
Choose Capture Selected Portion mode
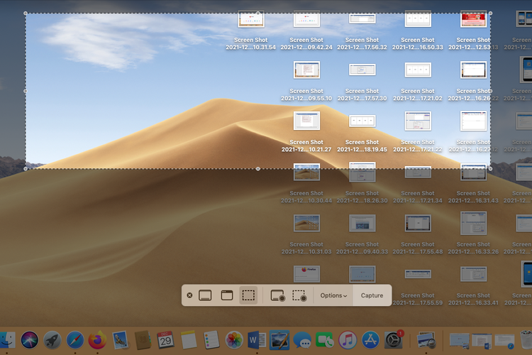pyautogui.click(x=248, y=295)
